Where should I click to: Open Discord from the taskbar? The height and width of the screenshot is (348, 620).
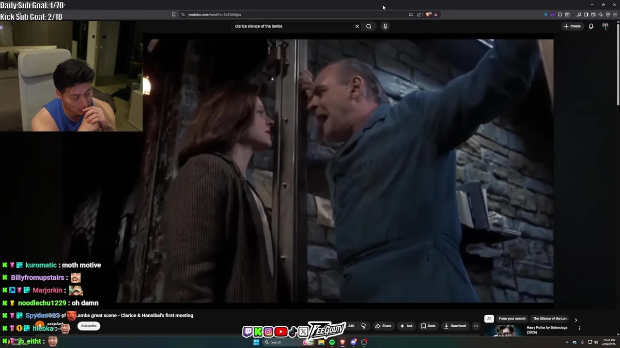click(353, 342)
